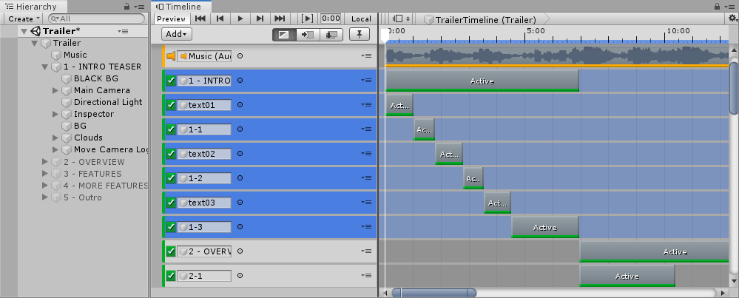Uncheck the text01 track checkbox
The image size is (739, 298).
click(171, 105)
